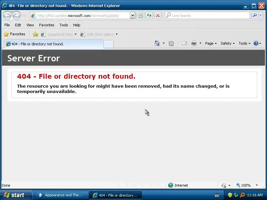Open the search provider options dropdown
267x200 pixels.
click(260, 15)
